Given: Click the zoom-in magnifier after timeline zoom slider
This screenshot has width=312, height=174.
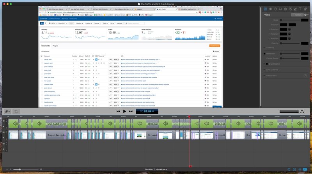Looking at the screenshot, I should click(x=41, y=169).
